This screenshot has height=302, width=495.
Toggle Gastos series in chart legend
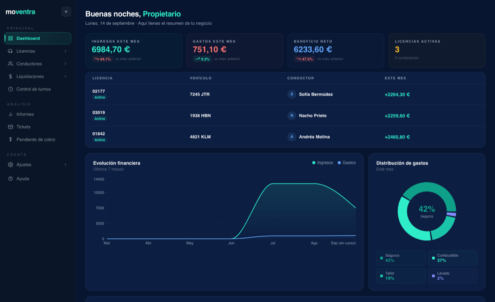(346, 163)
